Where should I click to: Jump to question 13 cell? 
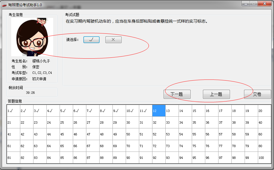(172, 111)
